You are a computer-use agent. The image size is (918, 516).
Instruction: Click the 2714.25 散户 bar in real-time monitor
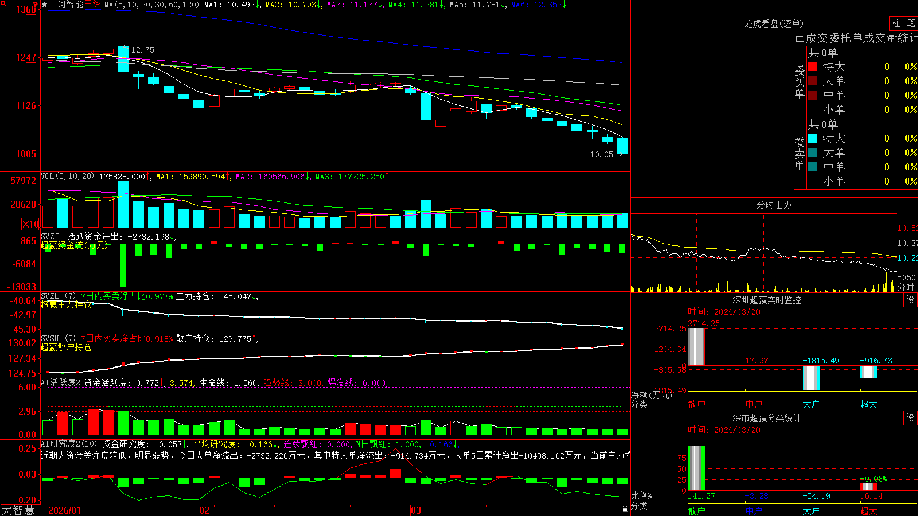tap(697, 346)
